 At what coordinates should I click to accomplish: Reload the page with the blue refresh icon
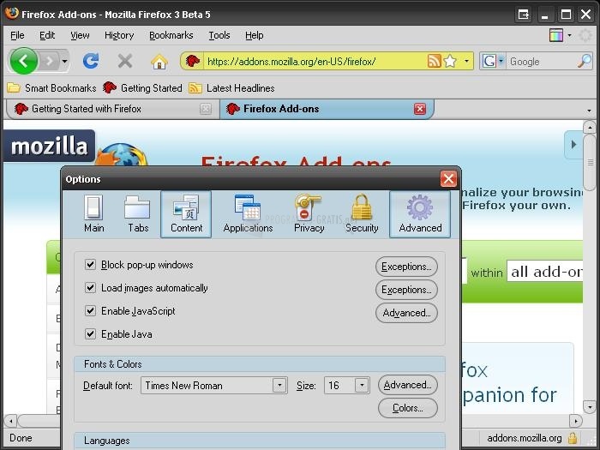tap(91, 61)
